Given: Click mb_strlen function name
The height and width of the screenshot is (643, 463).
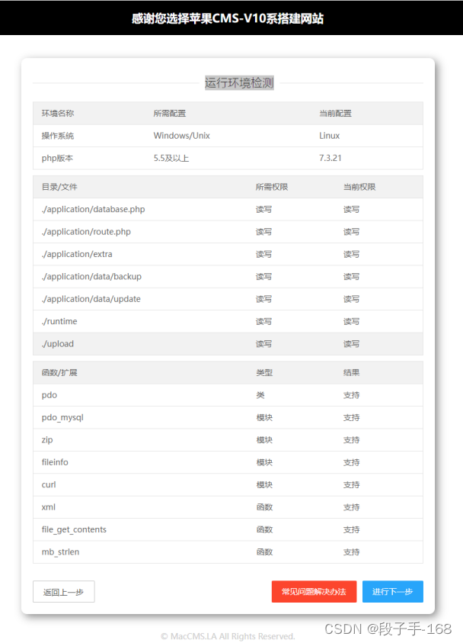Looking at the screenshot, I should 60,552.
